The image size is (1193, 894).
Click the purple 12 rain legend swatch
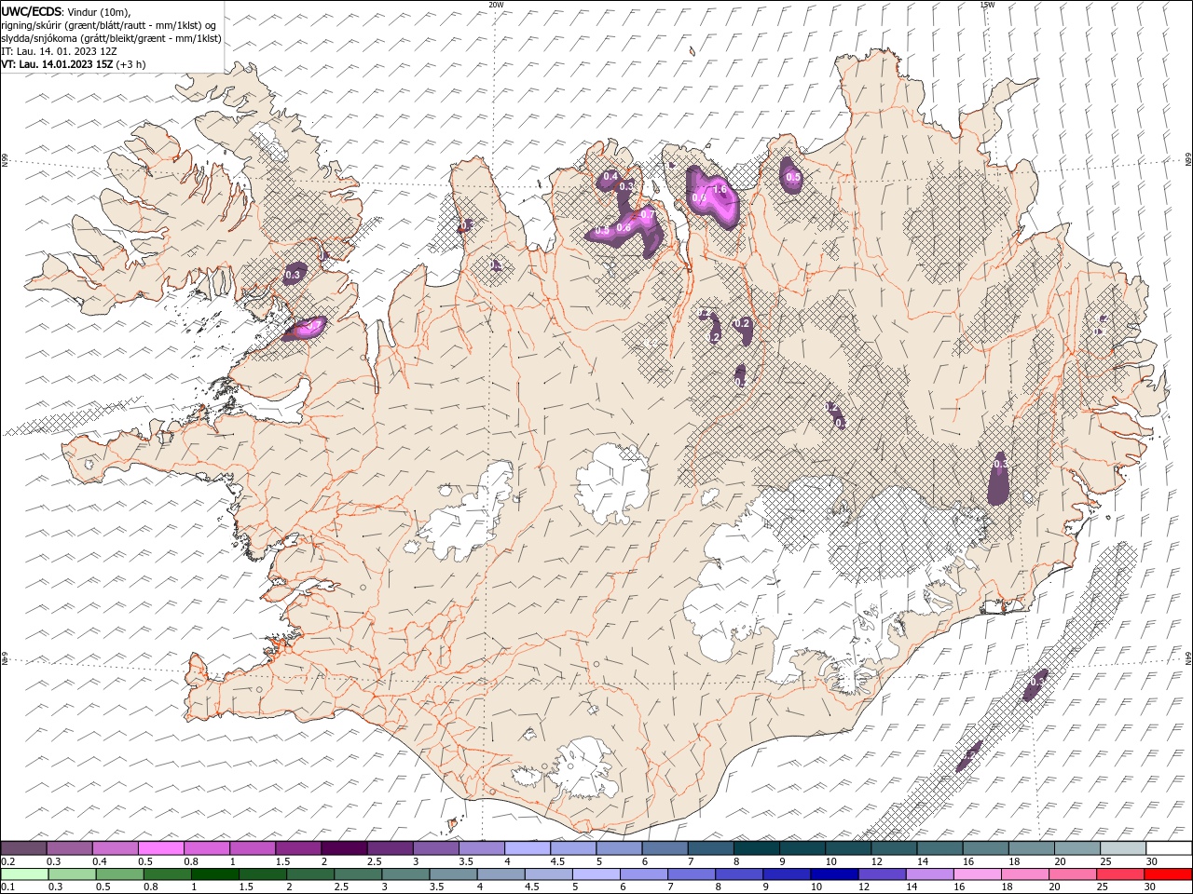(x=882, y=874)
